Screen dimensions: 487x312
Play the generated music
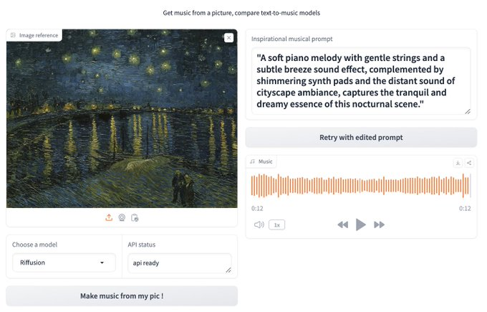pos(361,224)
